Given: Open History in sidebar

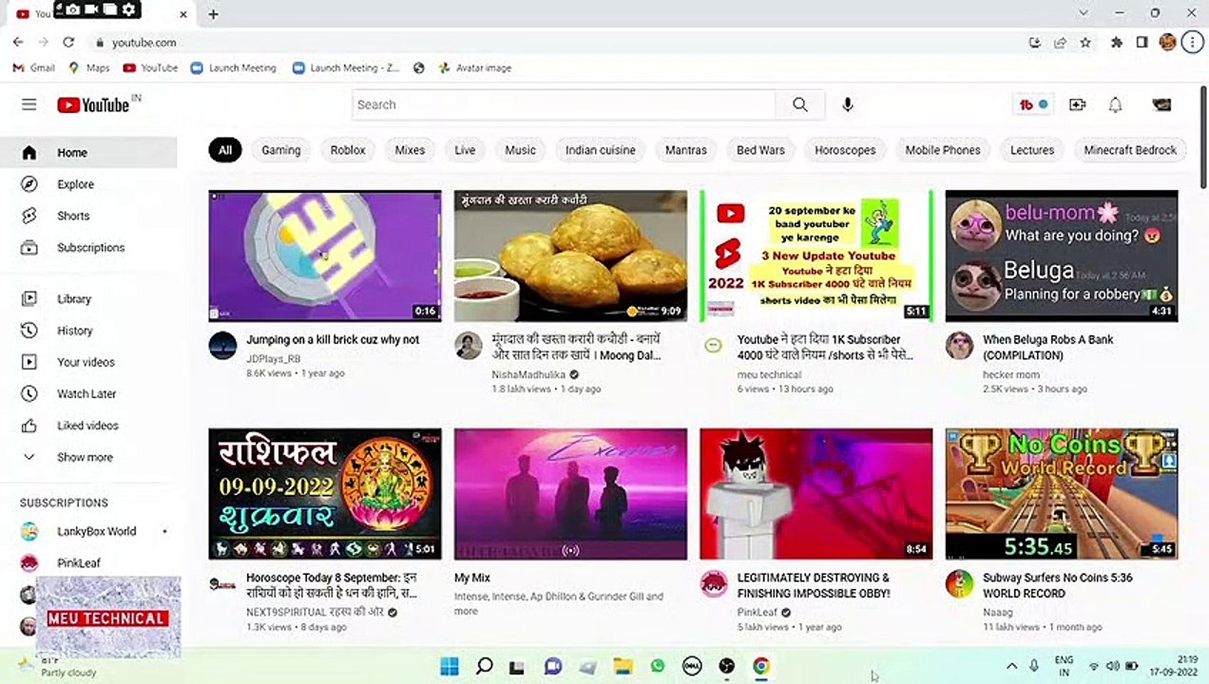Looking at the screenshot, I should (x=88, y=331).
